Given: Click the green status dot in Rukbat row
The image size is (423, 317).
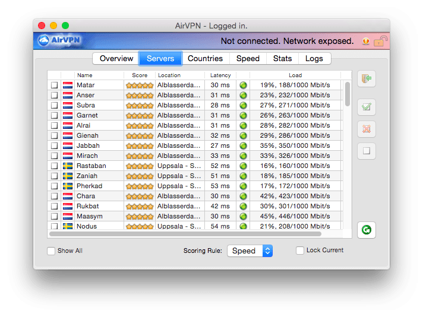Looking at the screenshot, I should coord(243,206).
